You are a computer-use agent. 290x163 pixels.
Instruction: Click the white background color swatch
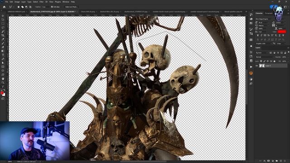pos(4,95)
